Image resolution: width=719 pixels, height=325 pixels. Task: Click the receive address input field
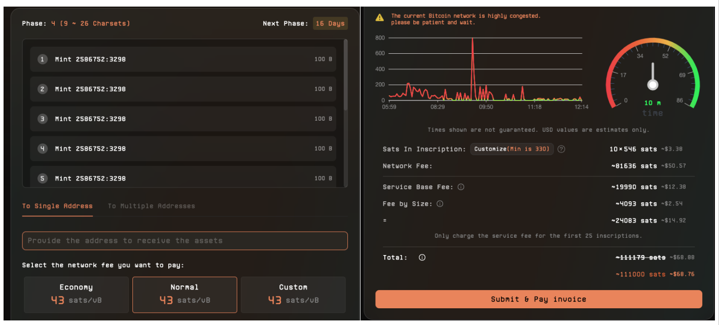point(185,241)
